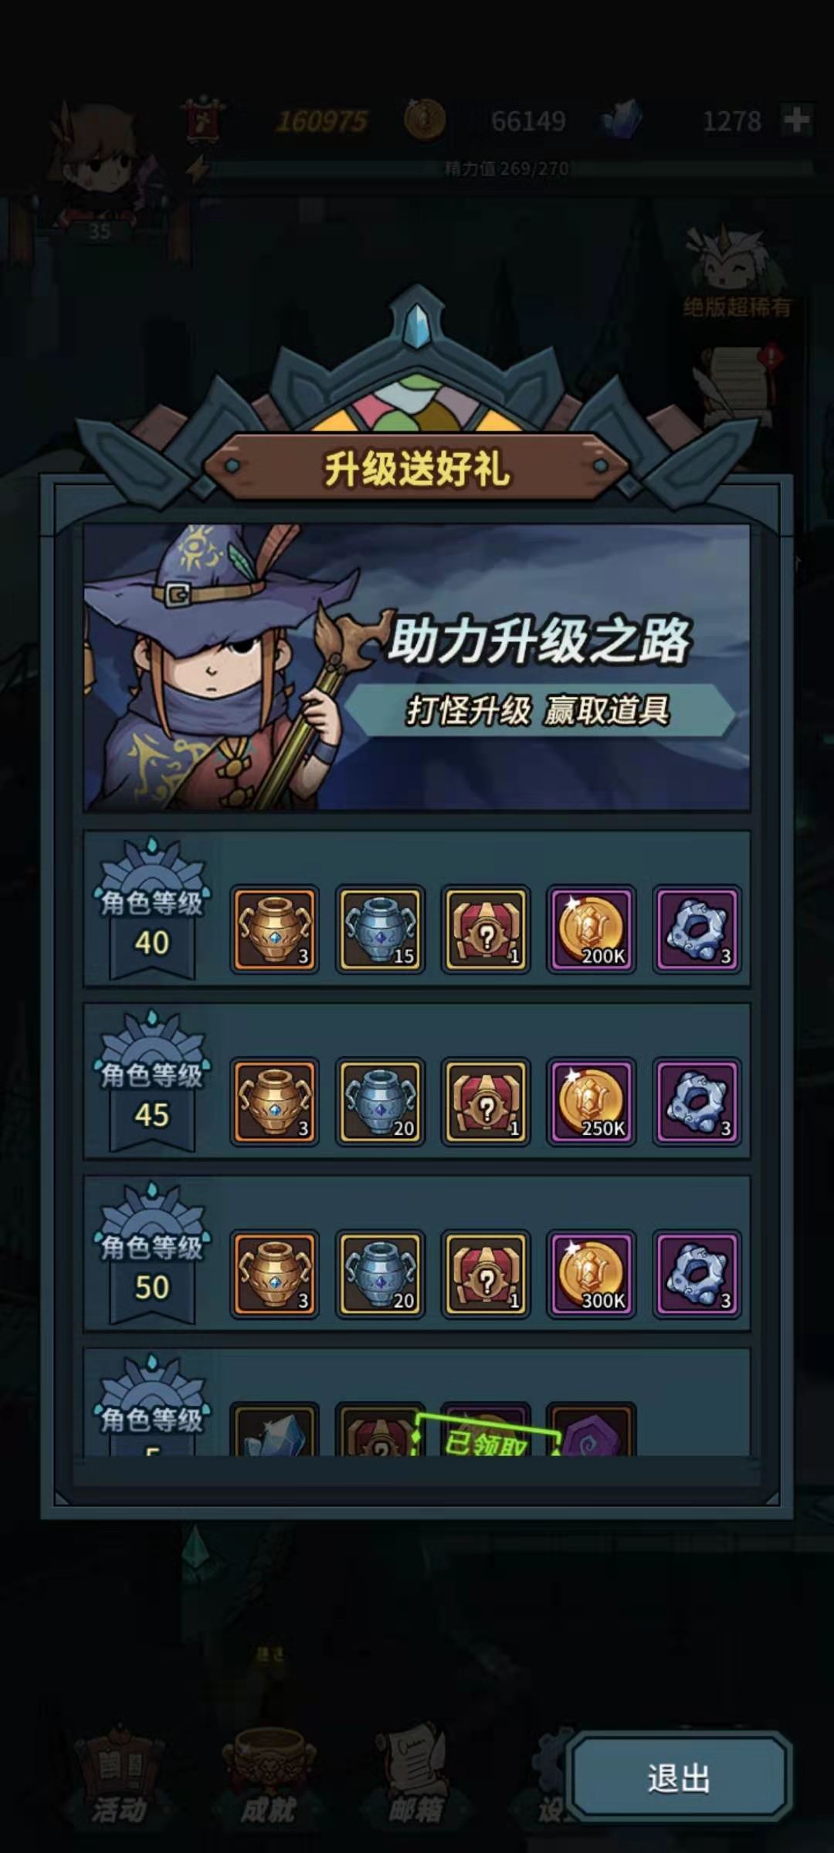834x1853 pixels.
Task: Tap the plus button beside 1278 crystals
Action: (796, 120)
